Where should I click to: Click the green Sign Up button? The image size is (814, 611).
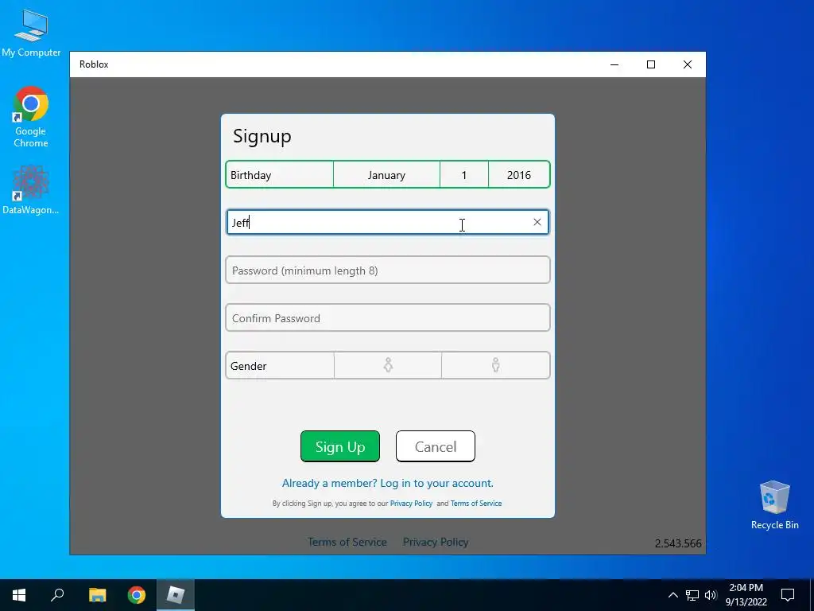340,446
